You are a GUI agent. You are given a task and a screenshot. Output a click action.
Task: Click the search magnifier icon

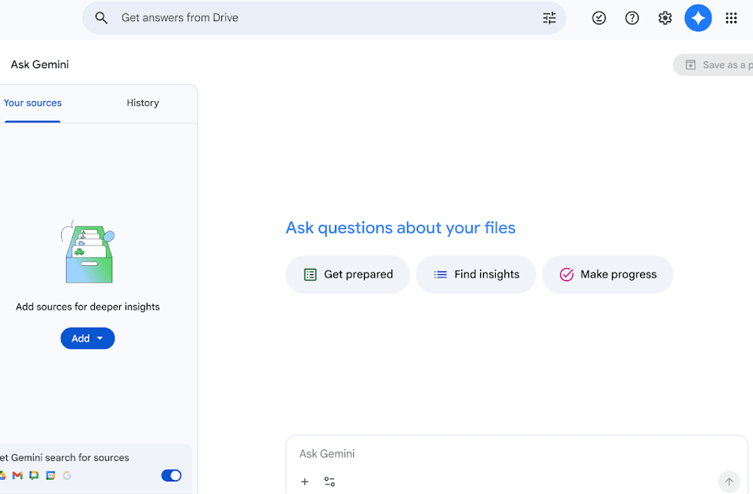pyautogui.click(x=101, y=18)
